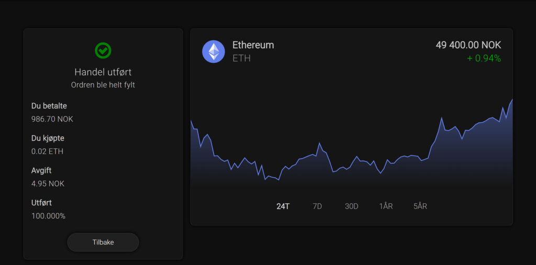Click the 986.70 NOK paid amount

(x=52, y=119)
